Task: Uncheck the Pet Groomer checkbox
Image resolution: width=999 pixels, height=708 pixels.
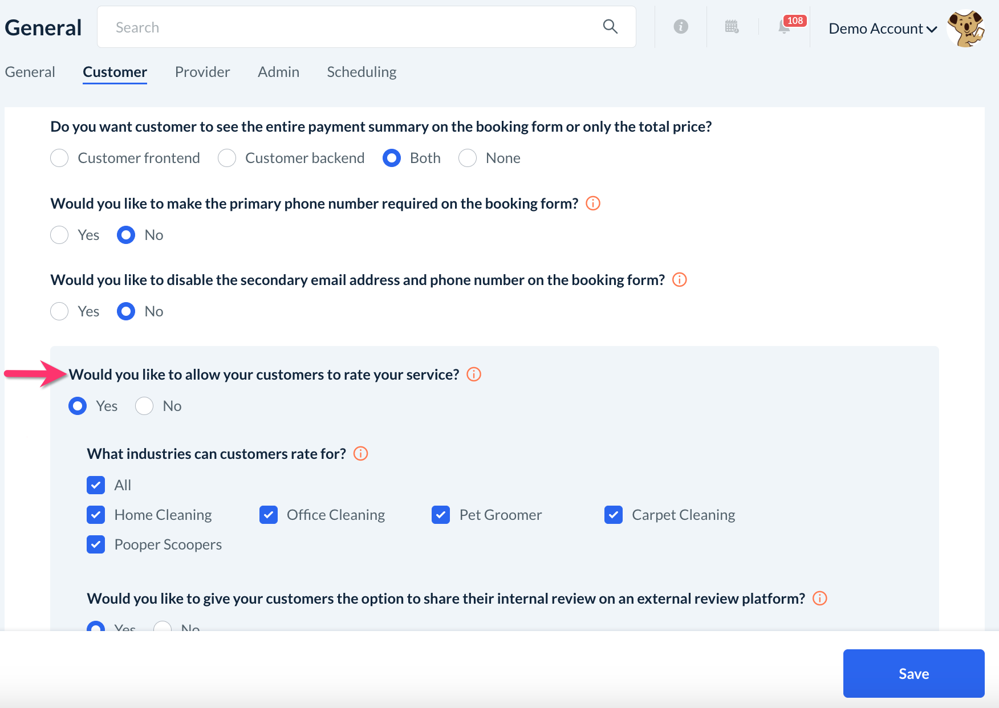Action: point(441,515)
